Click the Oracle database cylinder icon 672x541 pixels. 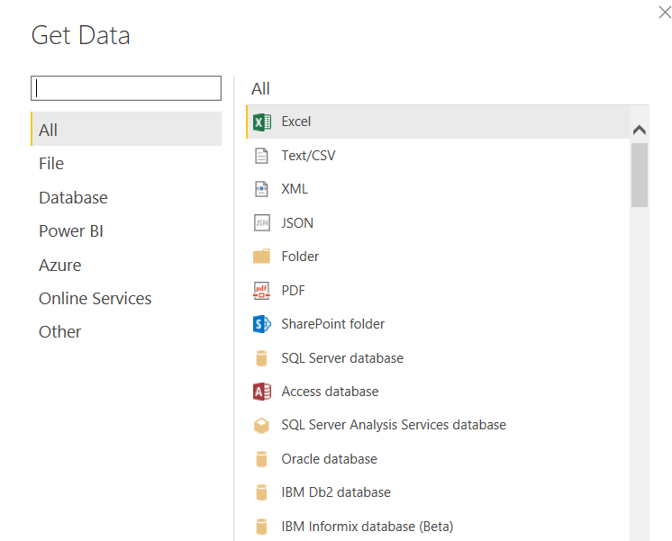261,459
